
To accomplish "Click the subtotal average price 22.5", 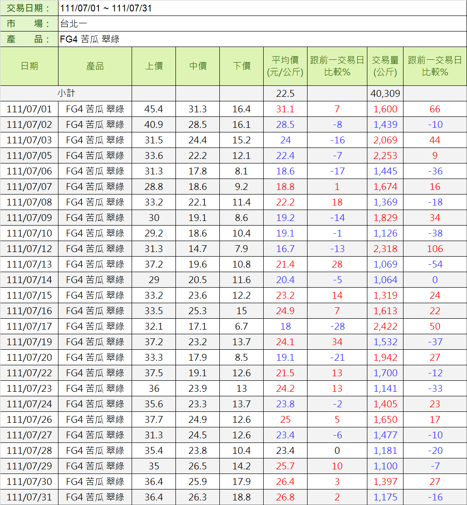I will tap(285, 94).
